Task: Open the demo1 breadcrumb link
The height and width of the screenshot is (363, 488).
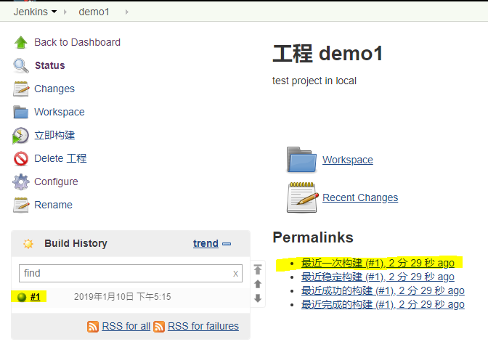Action: (x=94, y=12)
